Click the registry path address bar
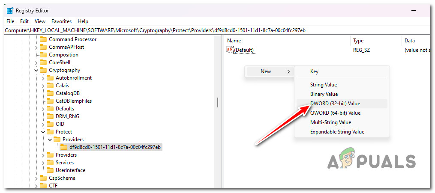This screenshot has width=435, height=193. click(x=218, y=30)
